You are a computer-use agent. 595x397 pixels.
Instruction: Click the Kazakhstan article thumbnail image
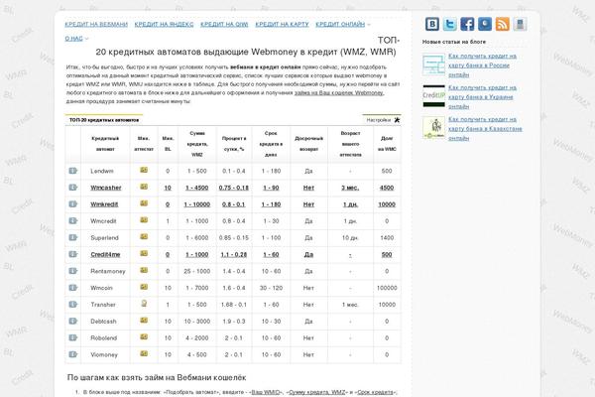pos(433,128)
